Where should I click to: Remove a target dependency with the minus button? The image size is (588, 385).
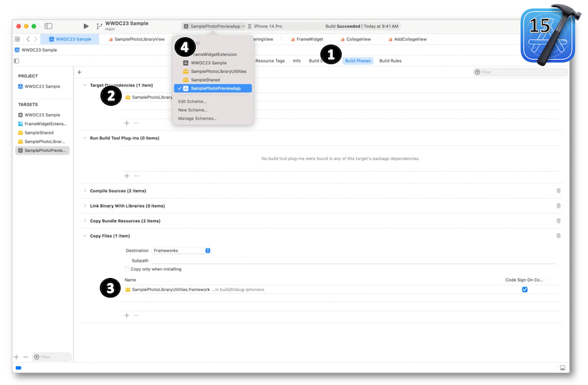pyautogui.click(x=136, y=123)
